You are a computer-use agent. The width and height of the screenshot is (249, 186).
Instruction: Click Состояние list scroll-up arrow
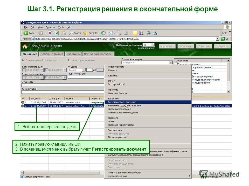(228, 60)
